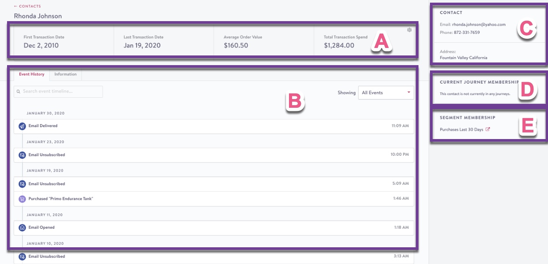The width and height of the screenshot is (548, 264).
Task: Open the Email Delivered event row
Action: 214,126
